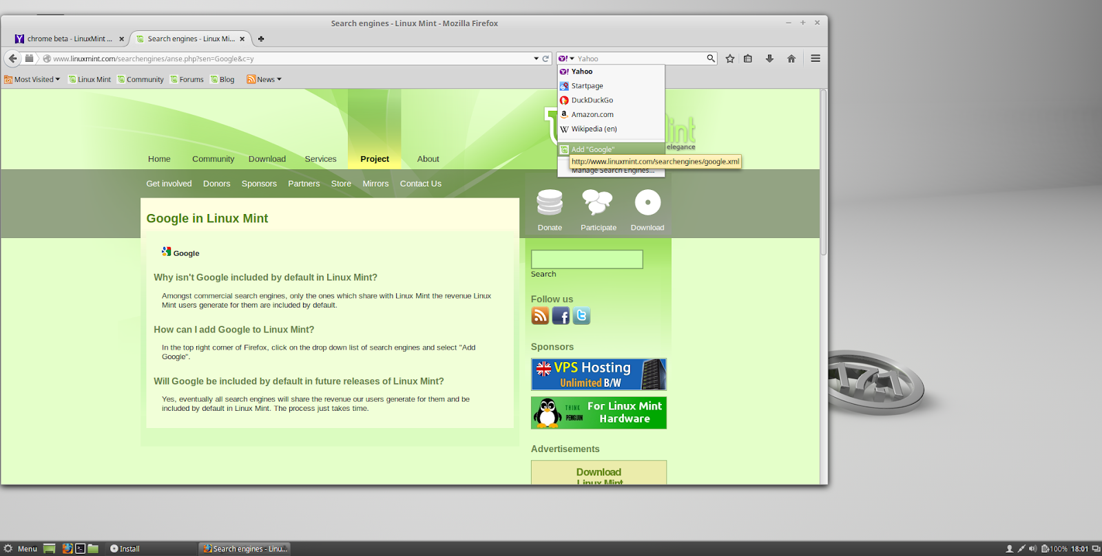Click the reload page icon
Viewport: 1102px width, 556px height.
545,58
